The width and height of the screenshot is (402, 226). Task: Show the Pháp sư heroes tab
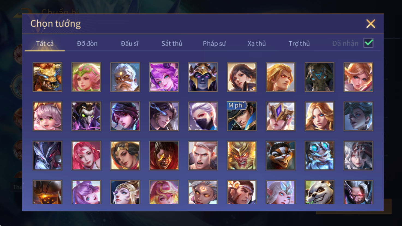(x=214, y=43)
